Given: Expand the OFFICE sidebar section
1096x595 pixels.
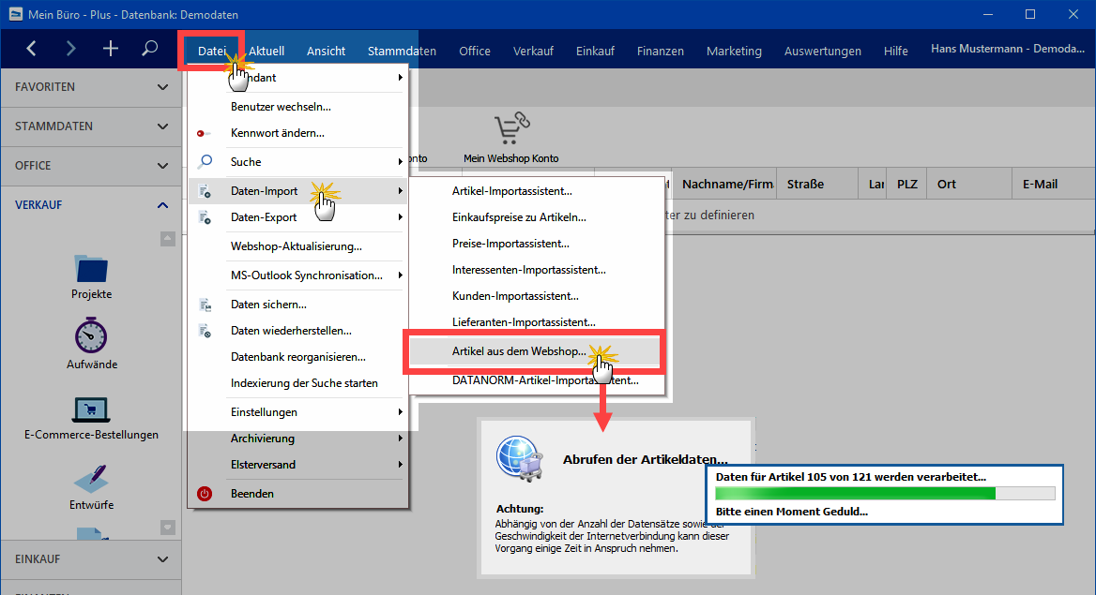Looking at the screenshot, I should tap(91, 166).
